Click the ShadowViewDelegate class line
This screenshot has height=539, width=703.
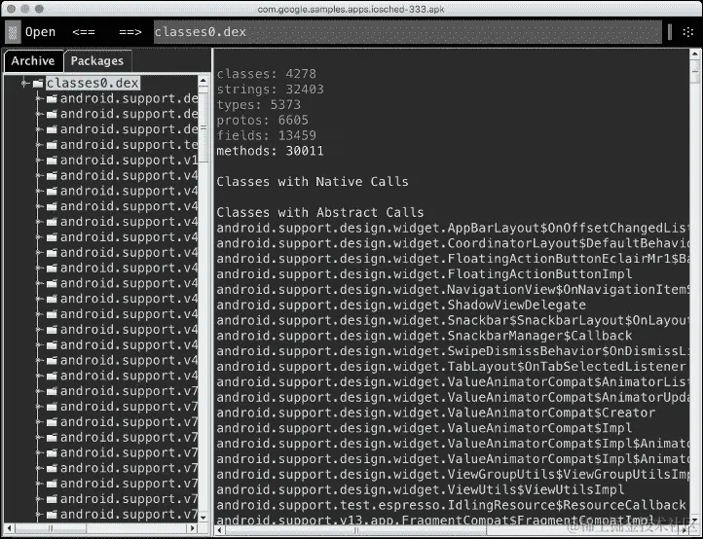401,305
